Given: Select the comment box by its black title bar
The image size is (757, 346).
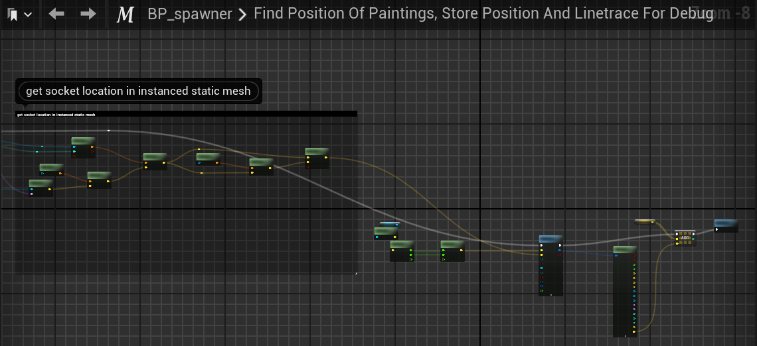Looking at the screenshot, I should coord(186,114).
